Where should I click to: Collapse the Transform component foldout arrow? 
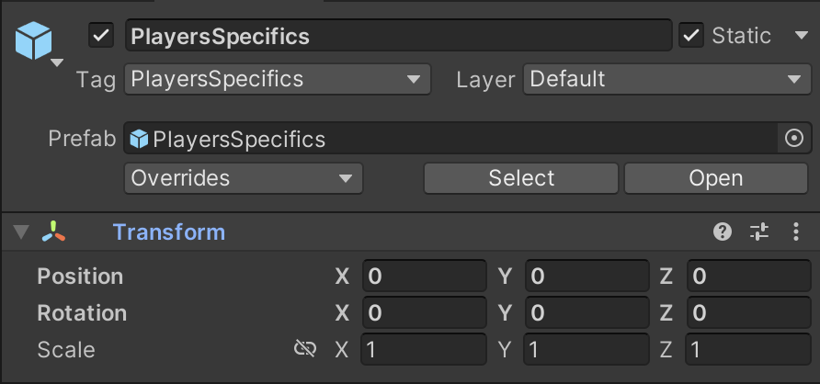tap(21, 232)
